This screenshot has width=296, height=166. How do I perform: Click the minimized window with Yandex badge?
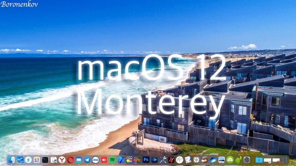click(267, 160)
